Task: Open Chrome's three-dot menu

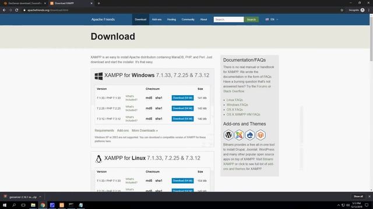Action: tap(369, 10)
